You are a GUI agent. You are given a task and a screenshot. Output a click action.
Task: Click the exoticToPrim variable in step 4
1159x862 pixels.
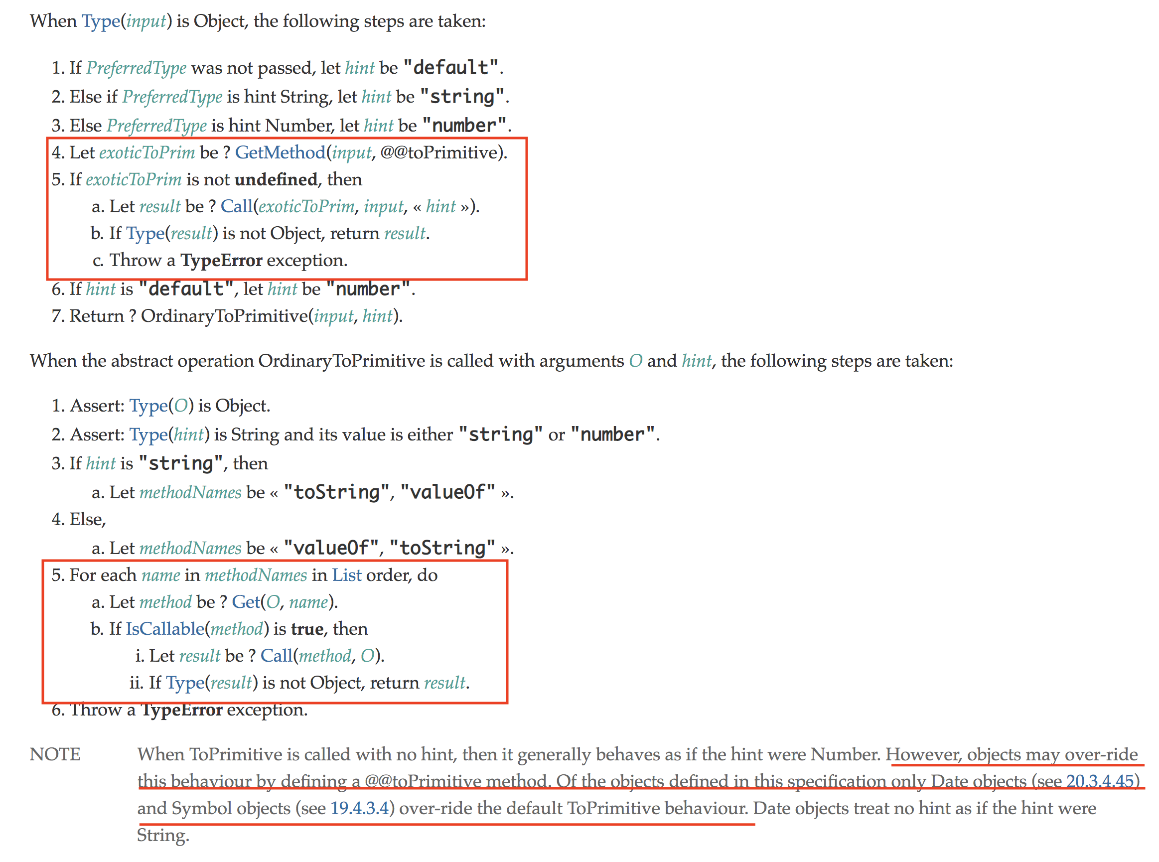(146, 152)
